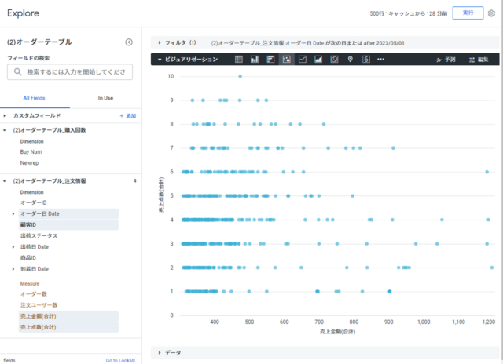The height and width of the screenshot is (364, 503).
Task: Switch to the All Fields tab
Action: tap(35, 97)
